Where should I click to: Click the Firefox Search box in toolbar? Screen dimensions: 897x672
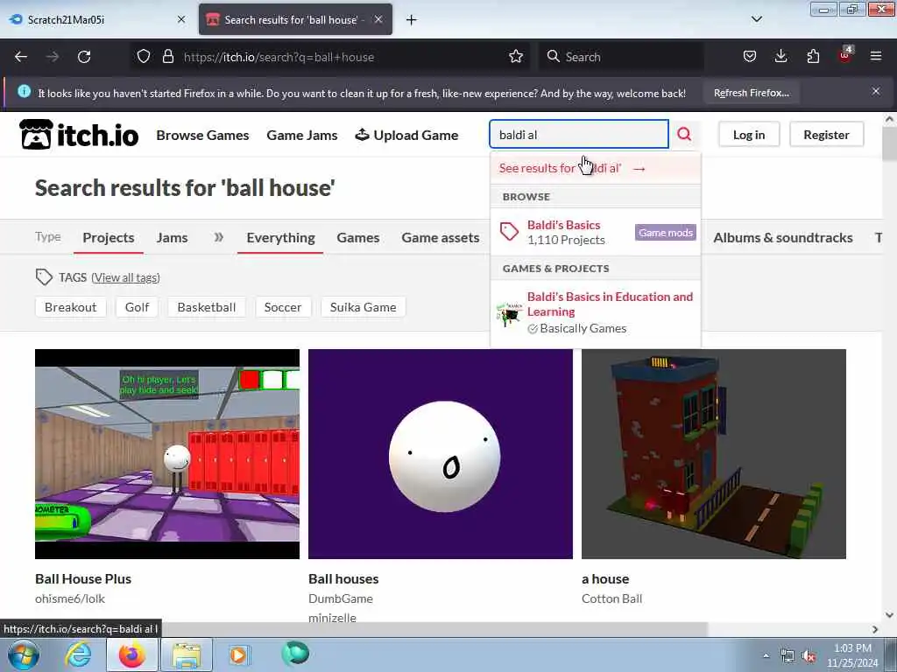621,57
